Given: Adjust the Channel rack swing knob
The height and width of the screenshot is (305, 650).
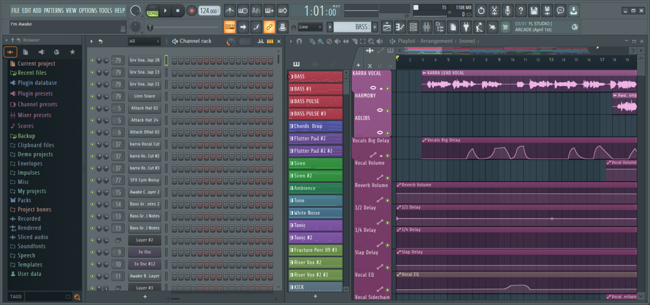Looking at the screenshot, I should (231, 41).
